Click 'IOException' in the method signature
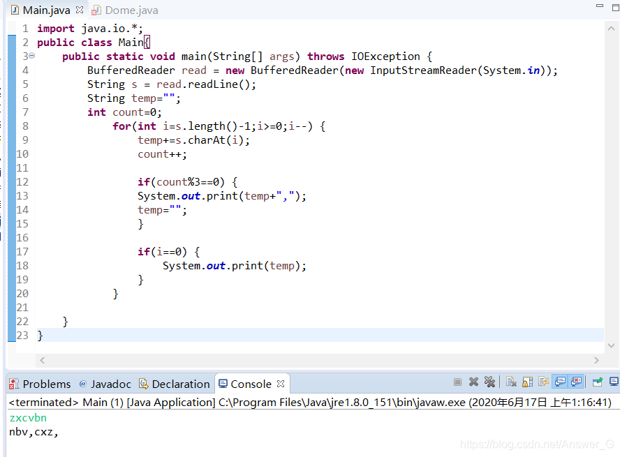Screen dimensions: 620x457 click(385, 57)
